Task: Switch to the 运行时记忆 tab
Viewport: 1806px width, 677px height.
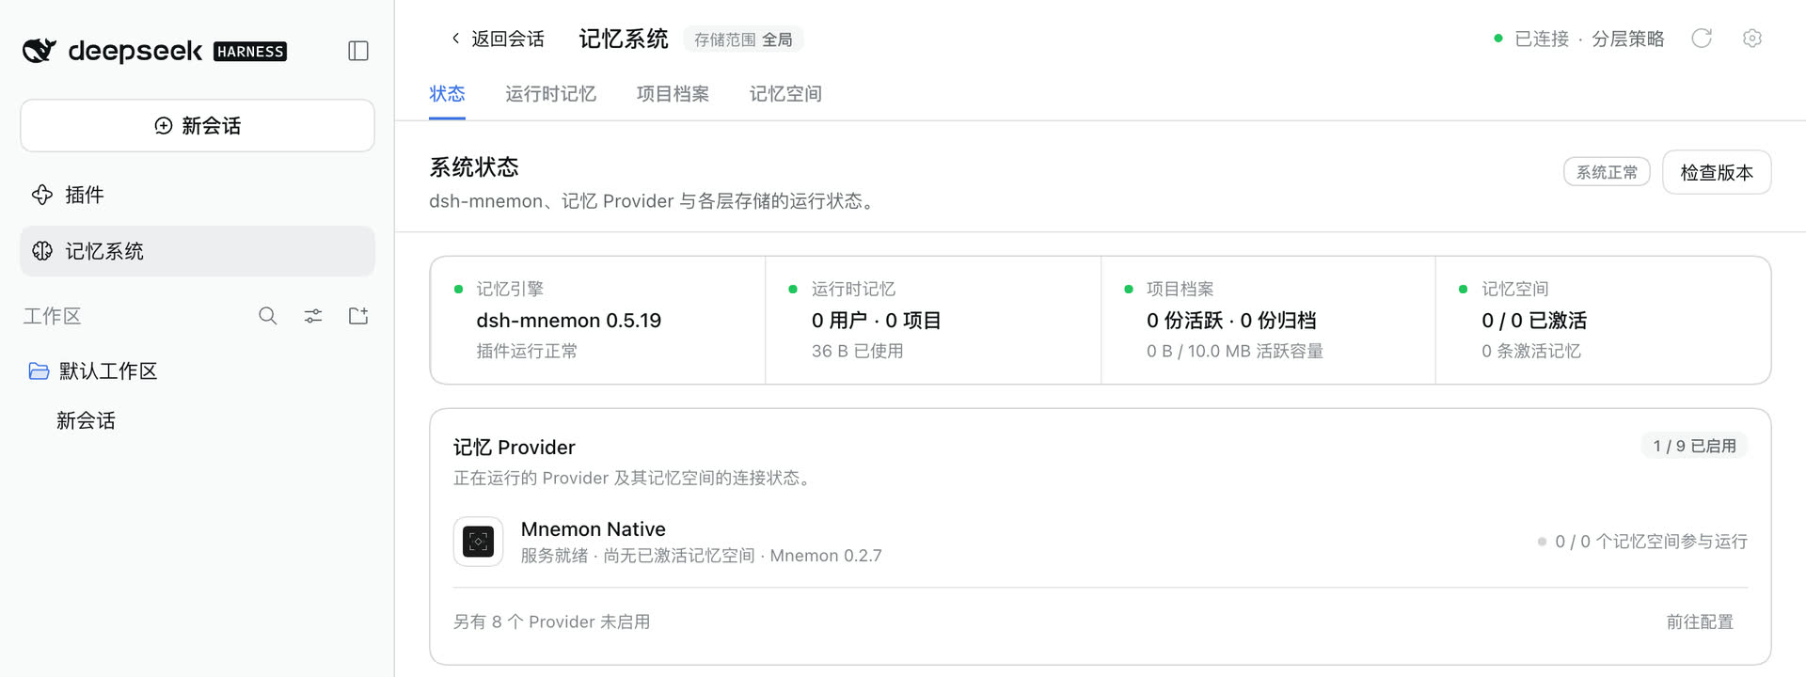Action: pyautogui.click(x=550, y=94)
